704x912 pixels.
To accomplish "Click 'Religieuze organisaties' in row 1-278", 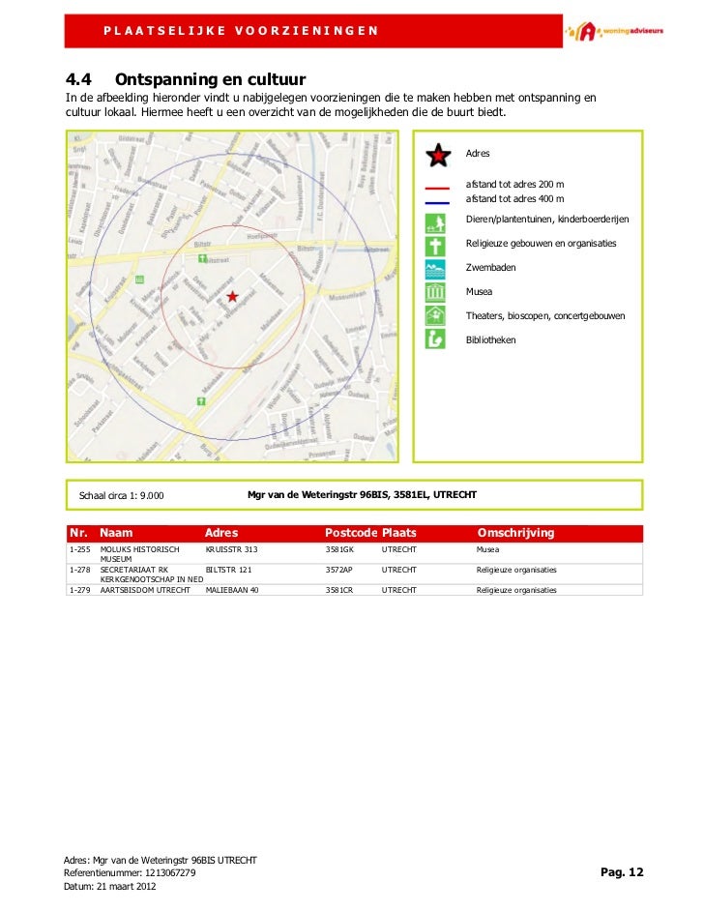I will pyautogui.click(x=516, y=570).
